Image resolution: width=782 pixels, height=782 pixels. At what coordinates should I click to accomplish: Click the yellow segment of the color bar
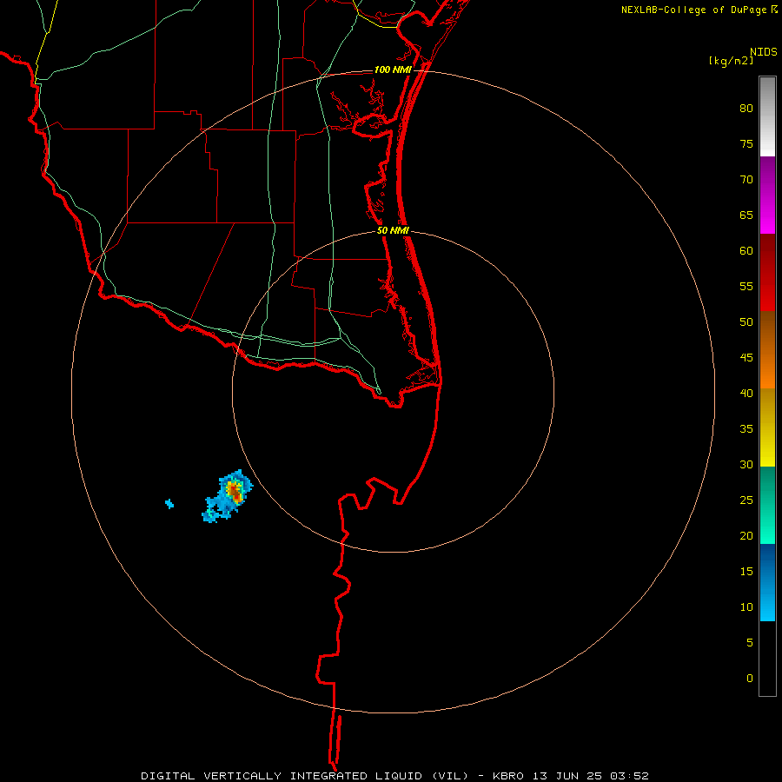click(x=767, y=427)
